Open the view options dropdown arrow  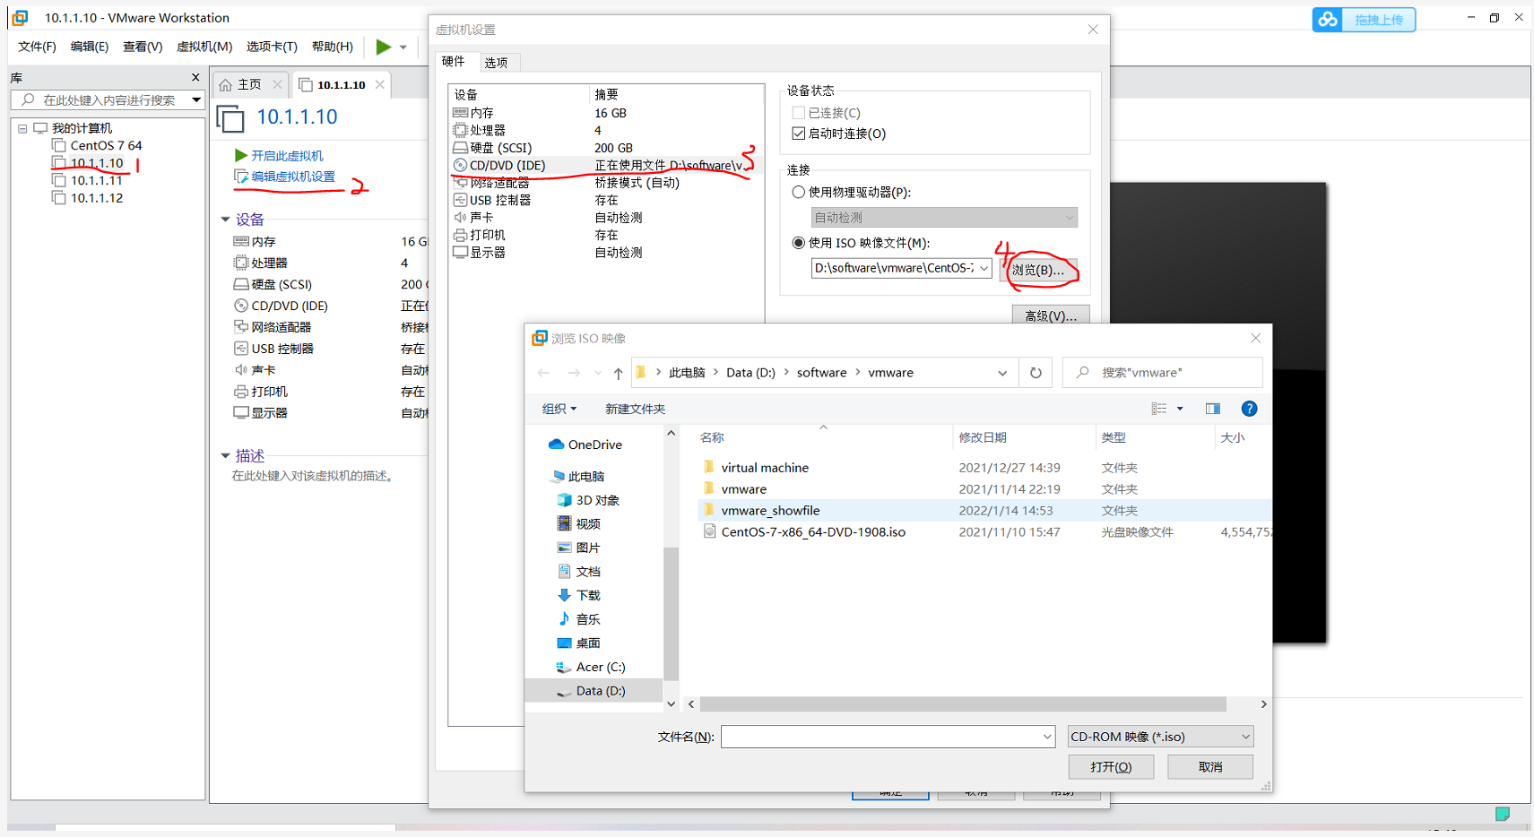pyautogui.click(x=1180, y=409)
